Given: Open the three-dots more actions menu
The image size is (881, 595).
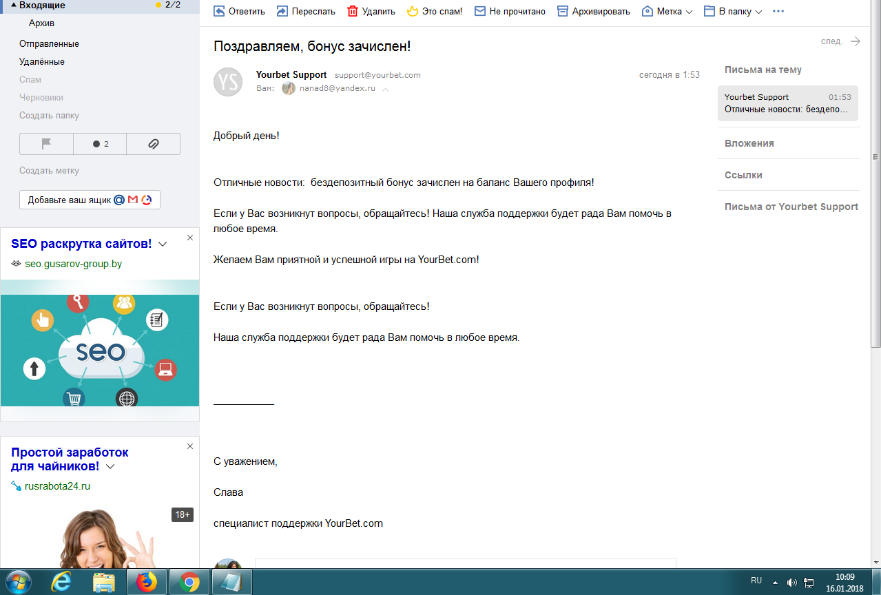Looking at the screenshot, I should [x=778, y=11].
